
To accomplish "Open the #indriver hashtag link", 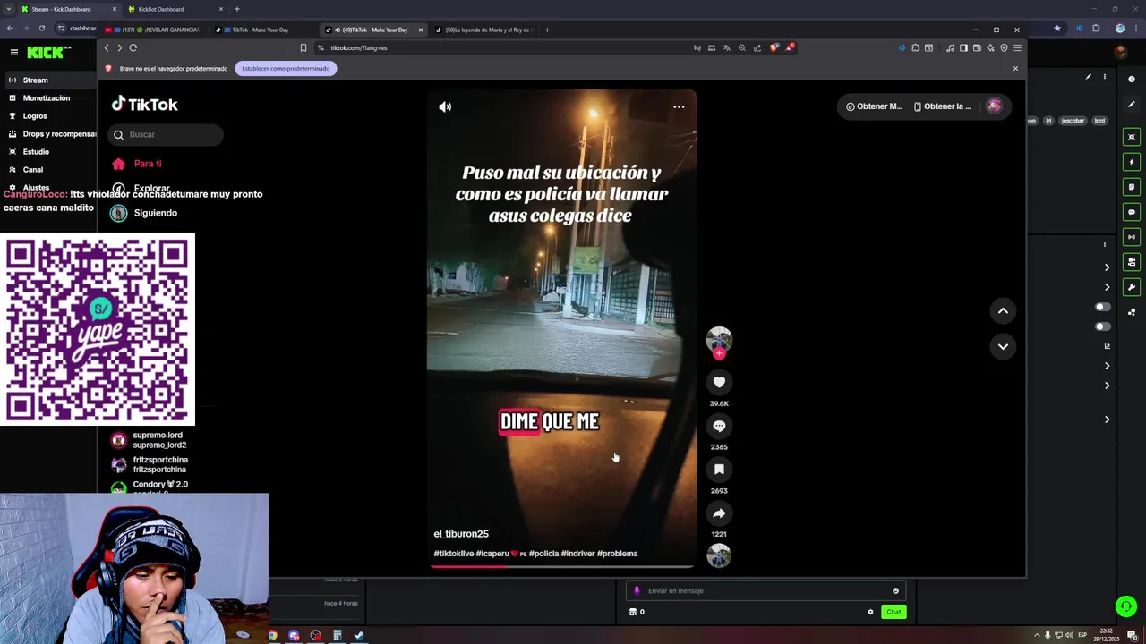I will click(577, 554).
